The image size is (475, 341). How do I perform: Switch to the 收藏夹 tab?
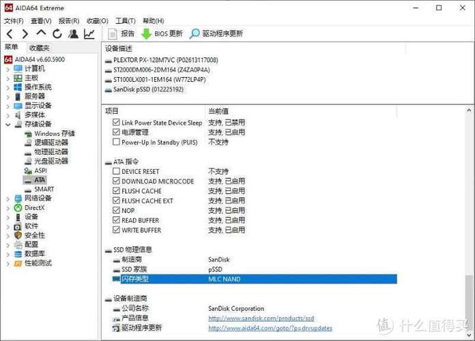[40, 48]
